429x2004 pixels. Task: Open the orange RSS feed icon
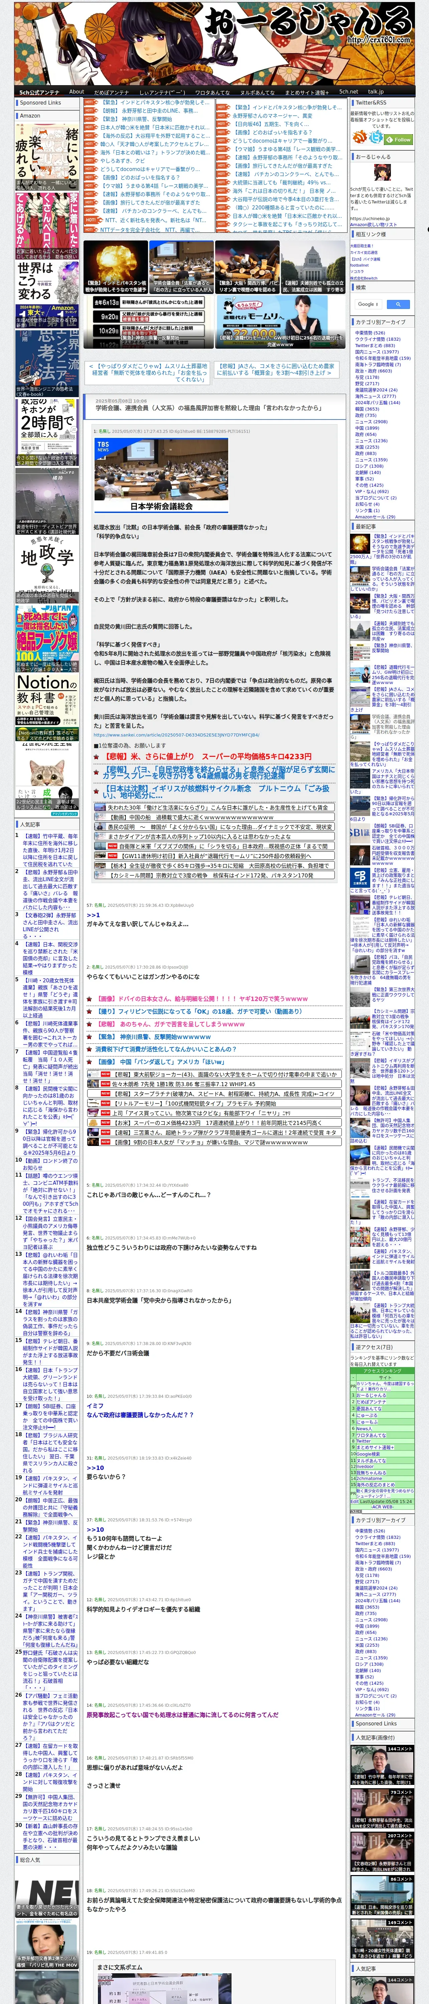click(x=360, y=137)
